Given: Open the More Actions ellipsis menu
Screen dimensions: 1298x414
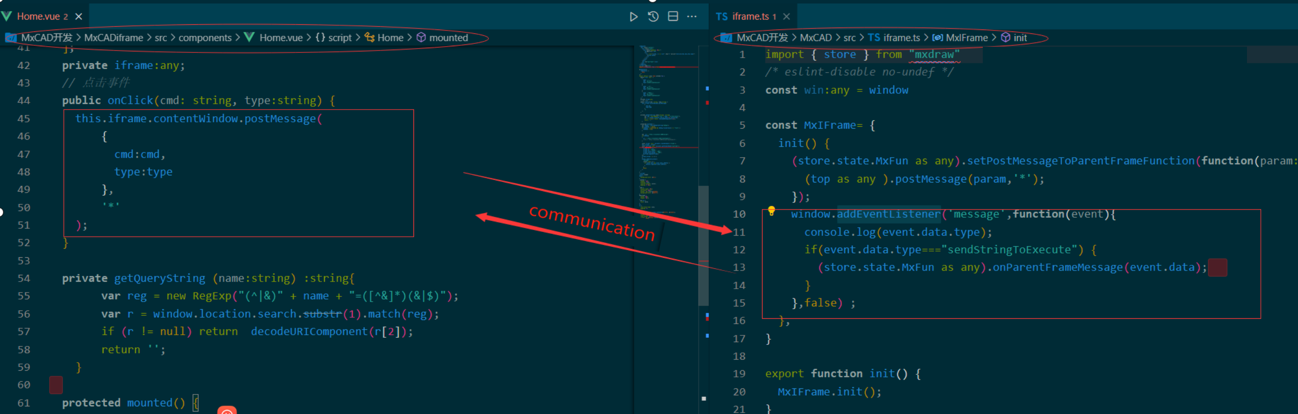Looking at the screenshot, I should point(692,17).
